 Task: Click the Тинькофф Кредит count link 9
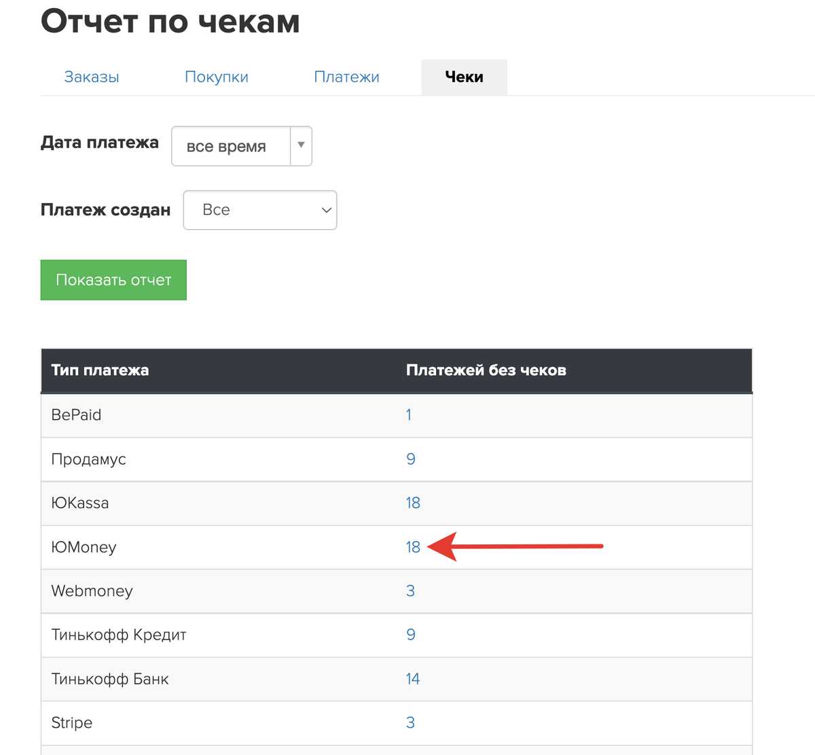click(411, 635)
